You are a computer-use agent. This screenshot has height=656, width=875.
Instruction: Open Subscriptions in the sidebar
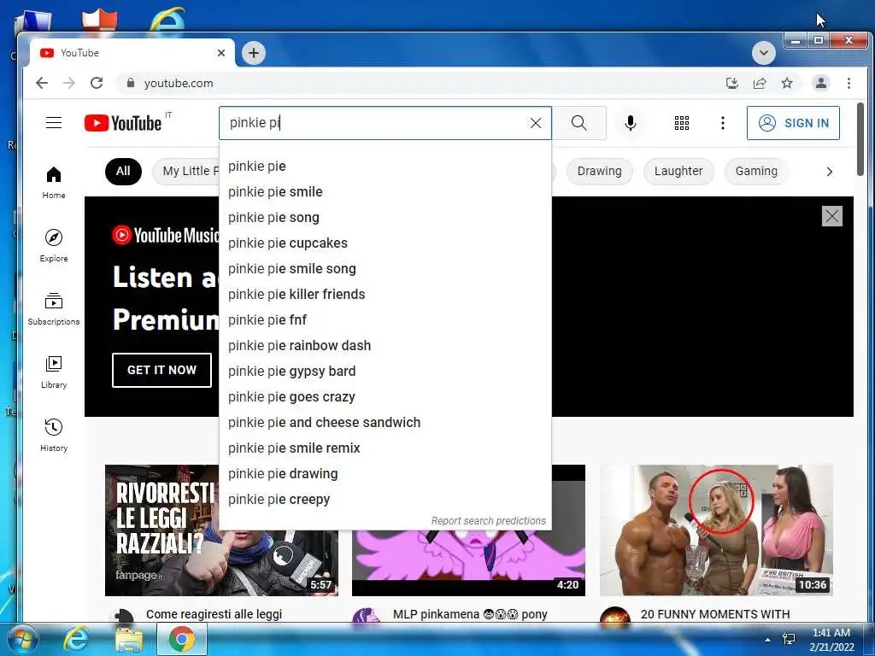pos(54,309)
